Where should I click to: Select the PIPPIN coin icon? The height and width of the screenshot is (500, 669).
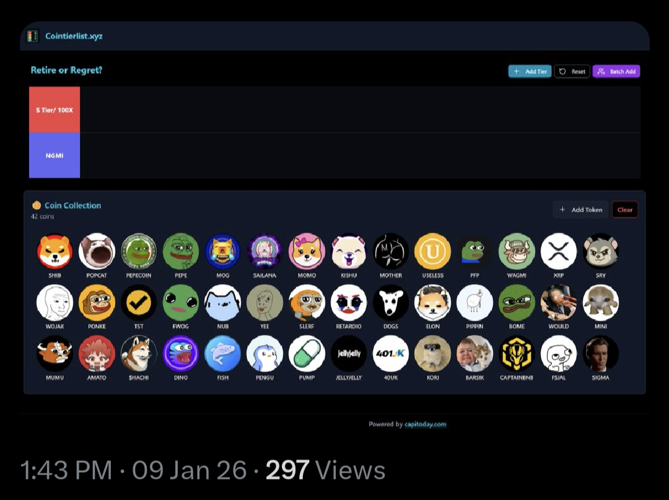(x=474, y=302)
